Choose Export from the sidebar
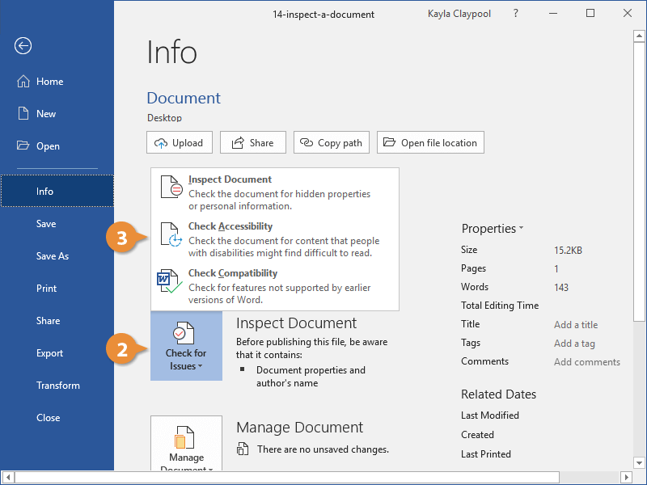 [49, 353]
